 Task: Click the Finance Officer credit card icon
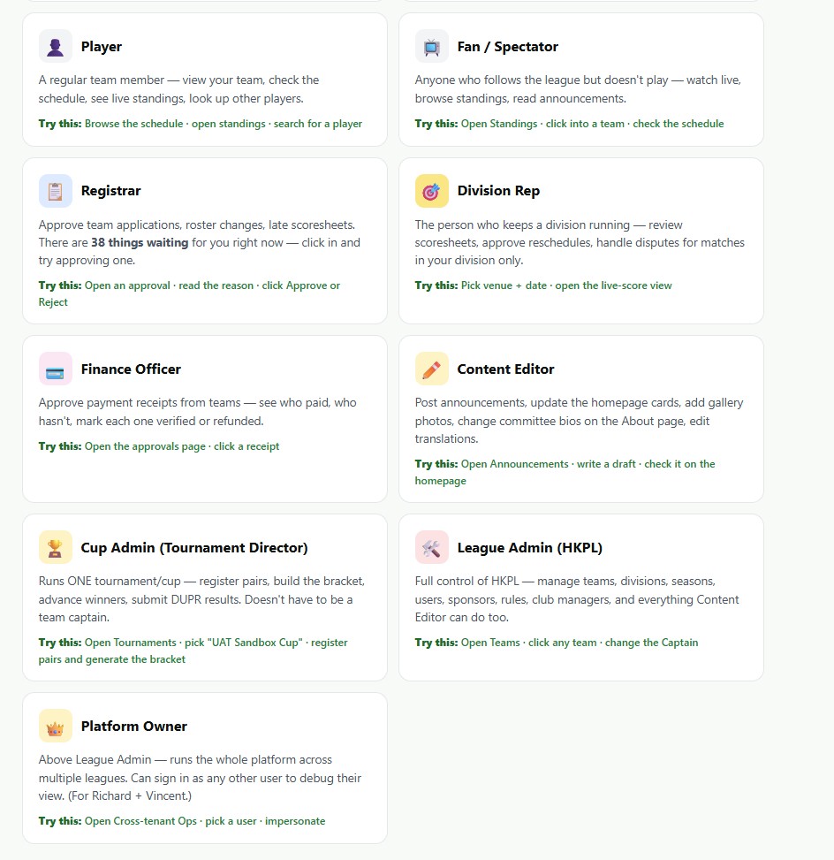click(x=56, y=369)
